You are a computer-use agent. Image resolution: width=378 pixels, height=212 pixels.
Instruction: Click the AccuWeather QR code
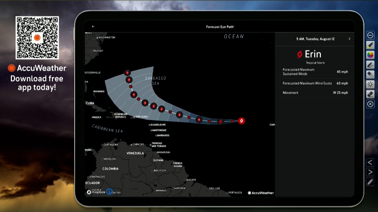(37, 38)
